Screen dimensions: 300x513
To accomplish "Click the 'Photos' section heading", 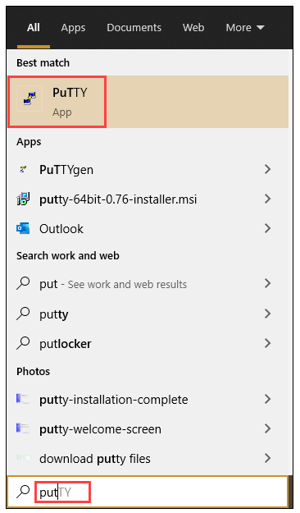I will pyautogui.click(x=33, y=371).
